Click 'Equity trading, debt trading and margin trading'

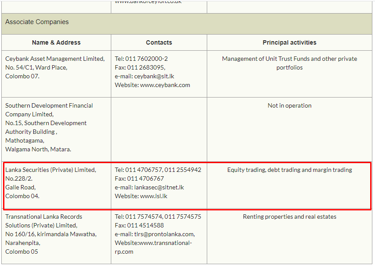tap(289, 170)
